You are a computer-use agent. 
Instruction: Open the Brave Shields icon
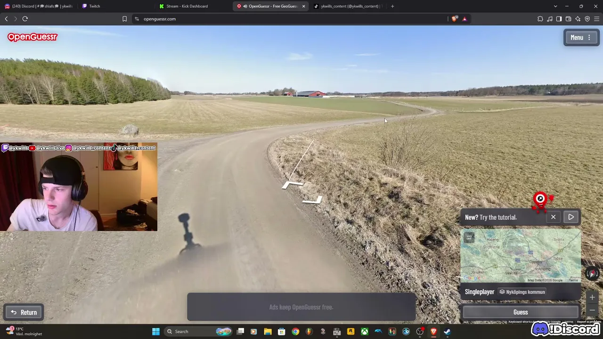tap(454, 19)
